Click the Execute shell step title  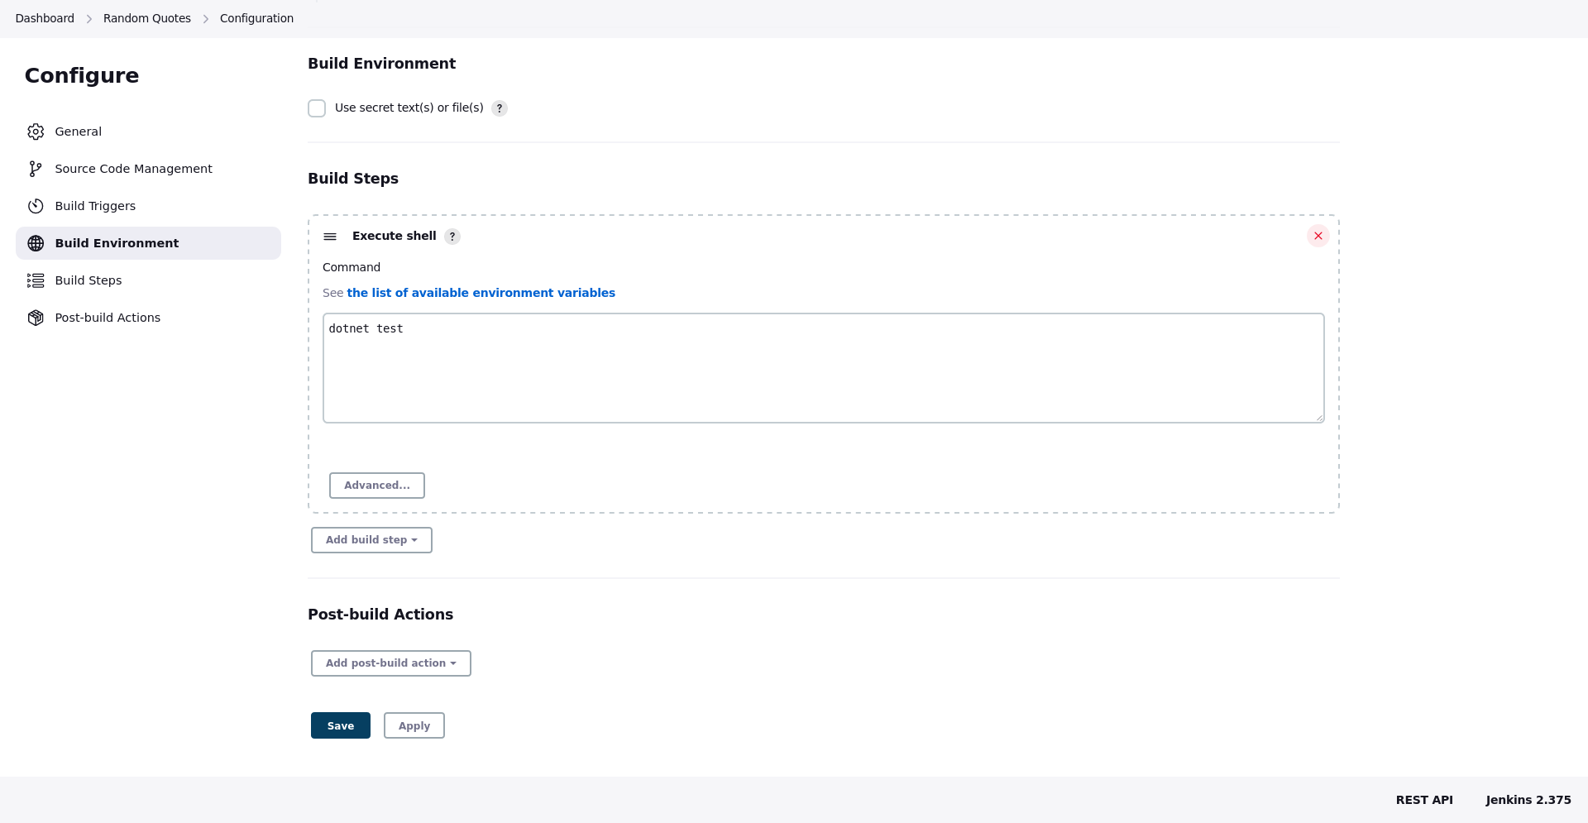(x=395, y=236)
